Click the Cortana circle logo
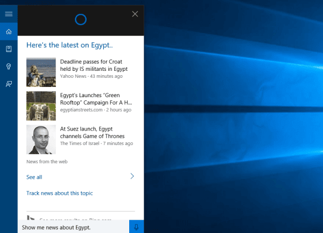 point(81,19)
